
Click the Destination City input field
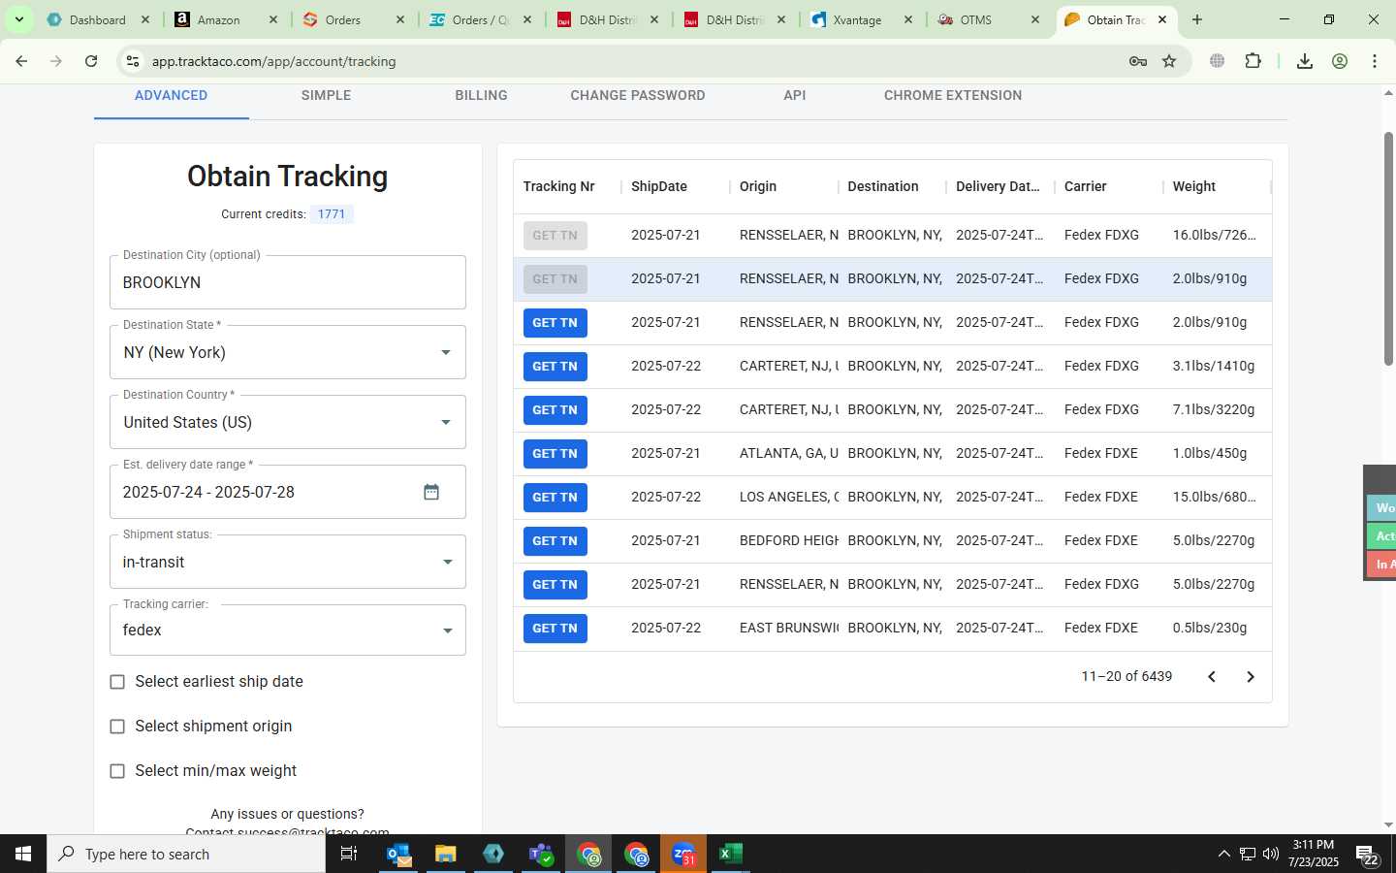(288, 282)
